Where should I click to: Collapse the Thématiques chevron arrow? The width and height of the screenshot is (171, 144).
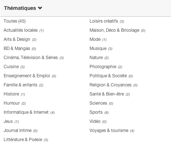[x=40, y=8]
